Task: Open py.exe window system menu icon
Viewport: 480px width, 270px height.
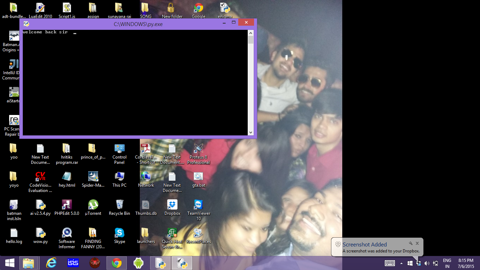Action: click(x=26, y=24)
